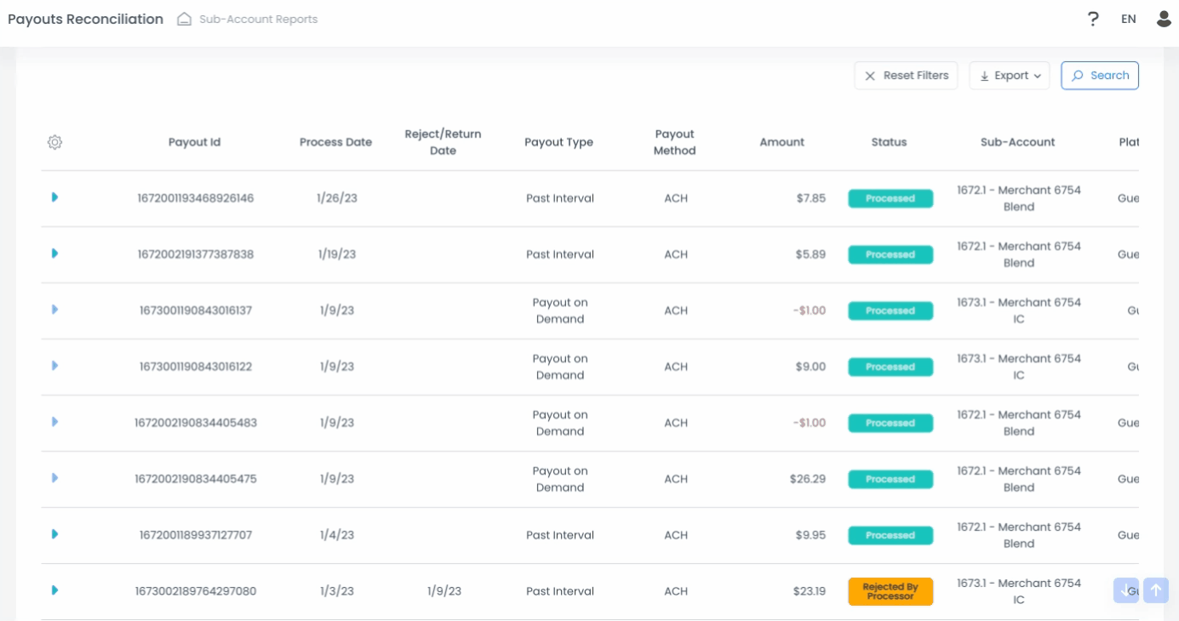Sort by the Process Date column header

(x=335, y=142)
